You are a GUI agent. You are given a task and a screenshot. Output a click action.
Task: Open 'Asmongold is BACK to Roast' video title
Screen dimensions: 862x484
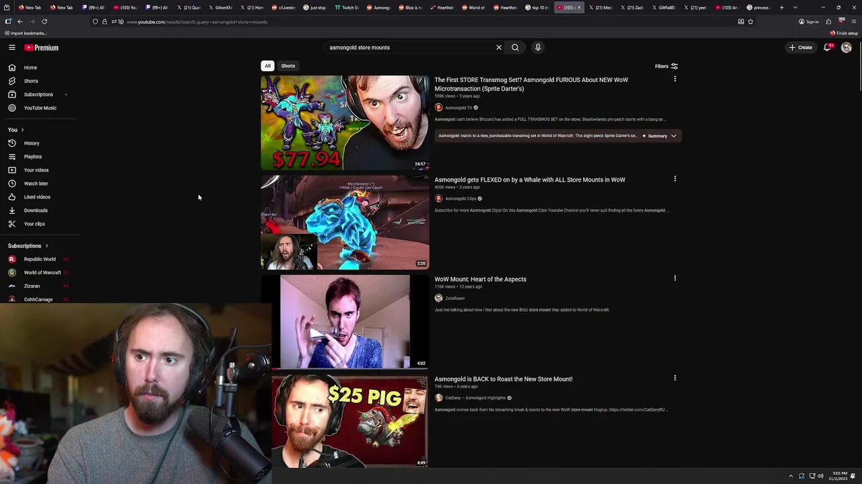tap(503, 379)
